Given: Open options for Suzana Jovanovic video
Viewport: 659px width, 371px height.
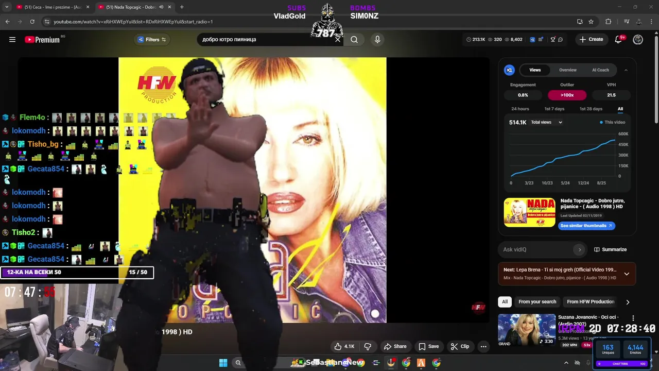Looking at the screenshot, I should [633, 318].
